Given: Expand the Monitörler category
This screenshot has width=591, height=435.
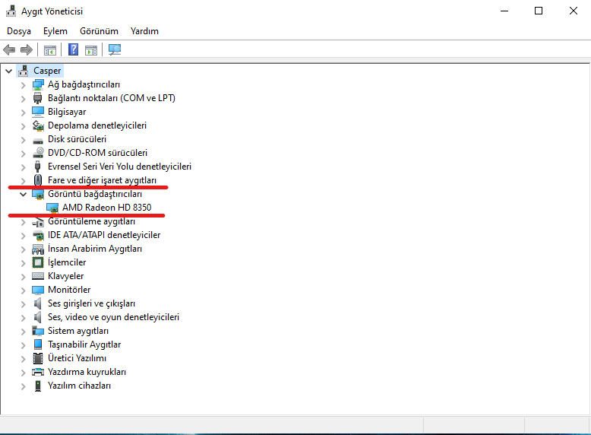Looking at the screenshot, I should [23, 291].
